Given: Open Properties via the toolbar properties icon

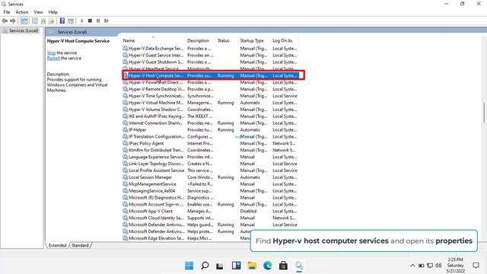Looking at the screenshot, I should pyautogui.click(x=35, y=21).
